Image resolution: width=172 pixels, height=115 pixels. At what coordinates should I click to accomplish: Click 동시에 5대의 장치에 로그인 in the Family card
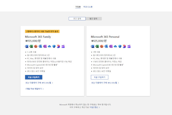click(38, 55)
